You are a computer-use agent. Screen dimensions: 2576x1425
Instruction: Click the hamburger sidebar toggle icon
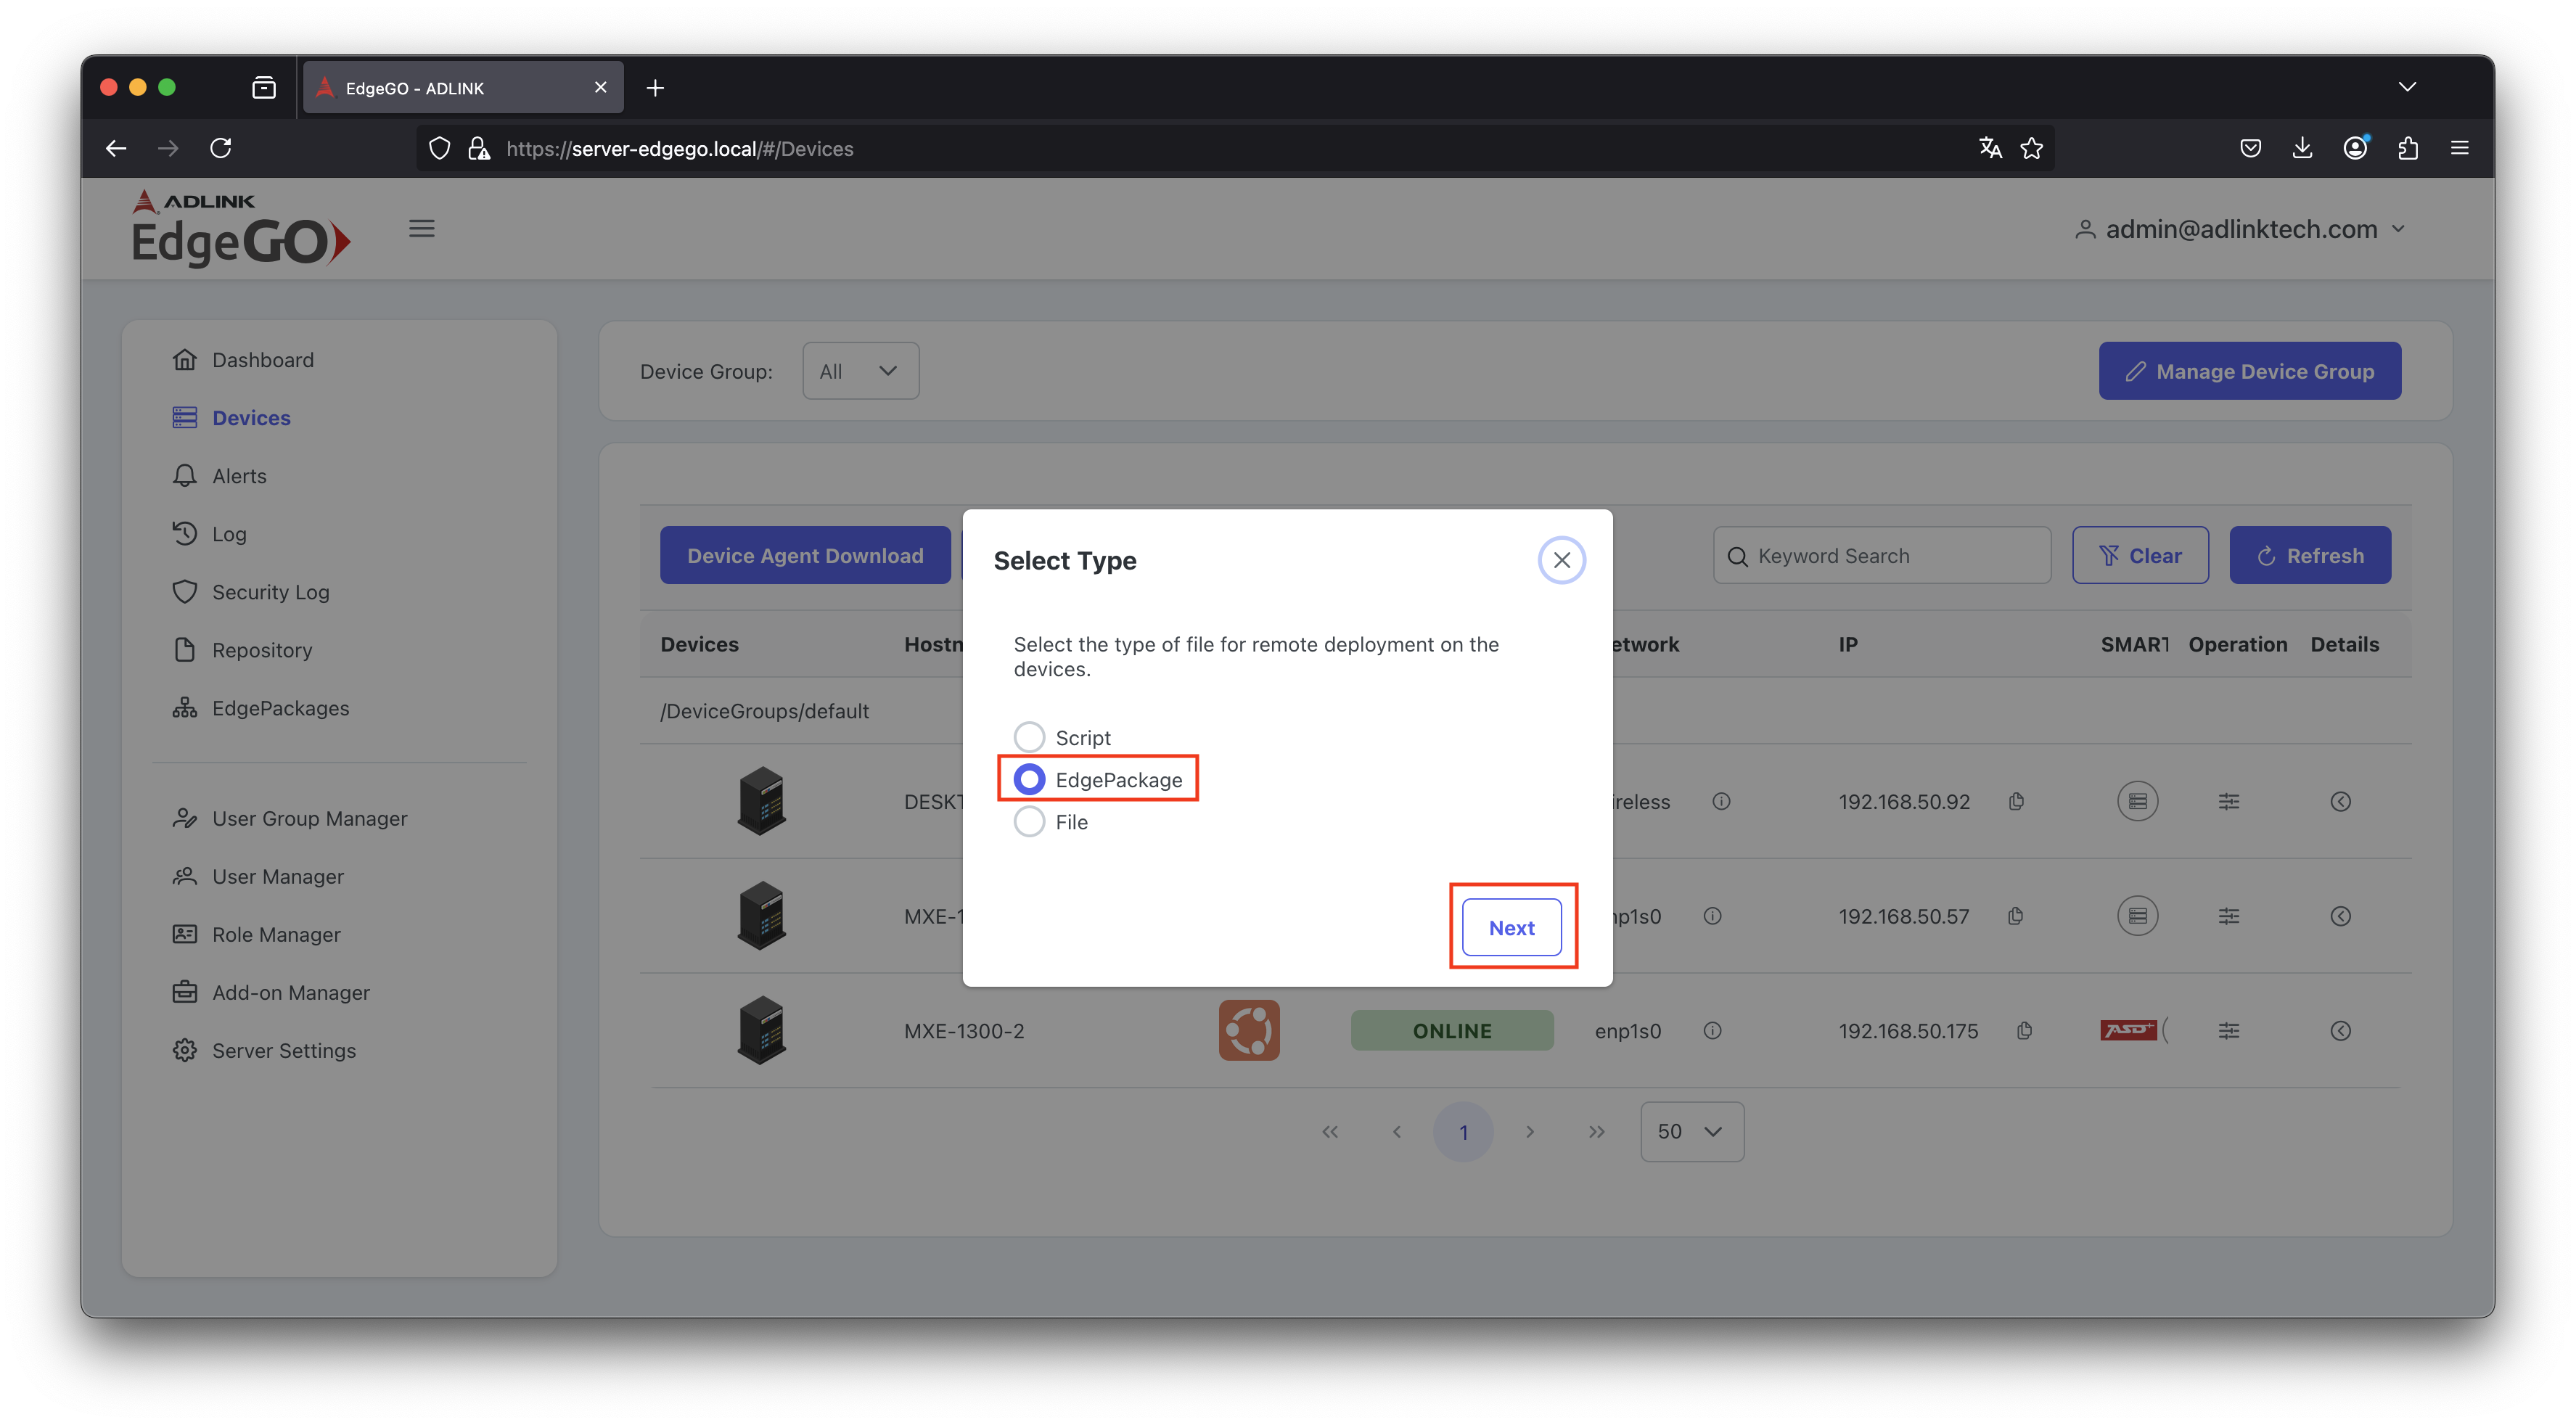[421, 229]
